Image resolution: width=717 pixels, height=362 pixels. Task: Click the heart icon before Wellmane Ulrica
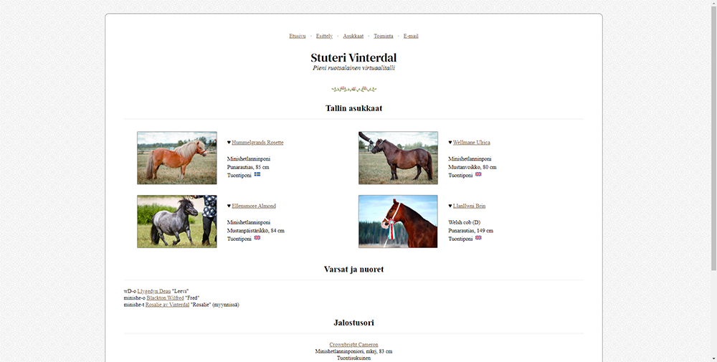(450, 143)
